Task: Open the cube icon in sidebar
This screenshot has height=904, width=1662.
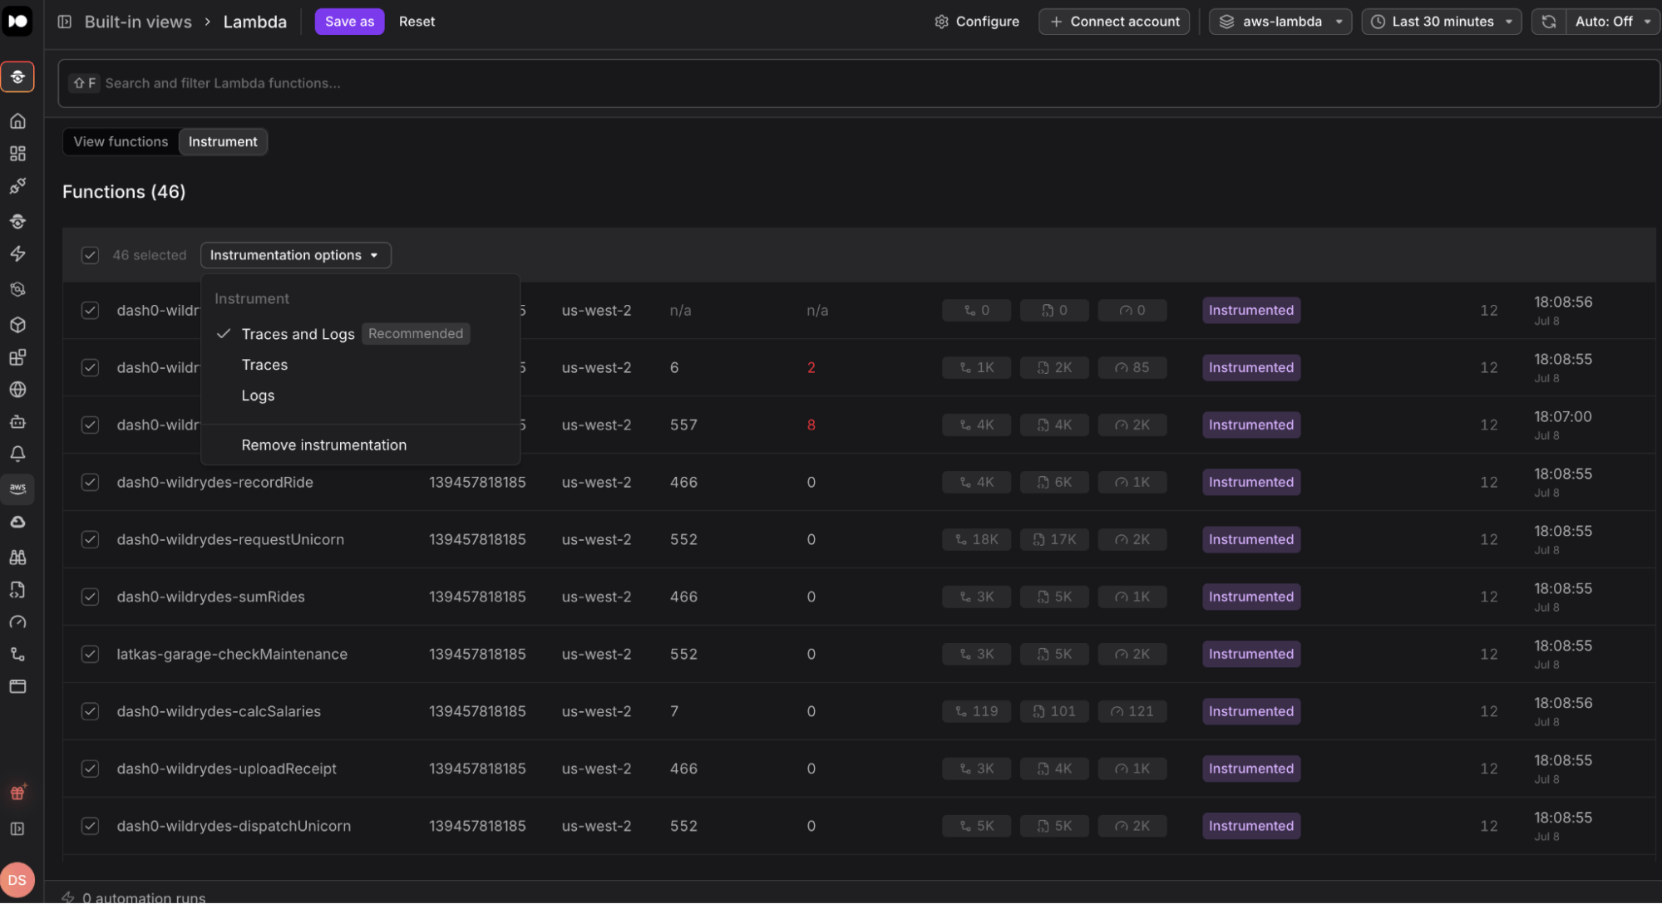Action: (x=17, y=325)
